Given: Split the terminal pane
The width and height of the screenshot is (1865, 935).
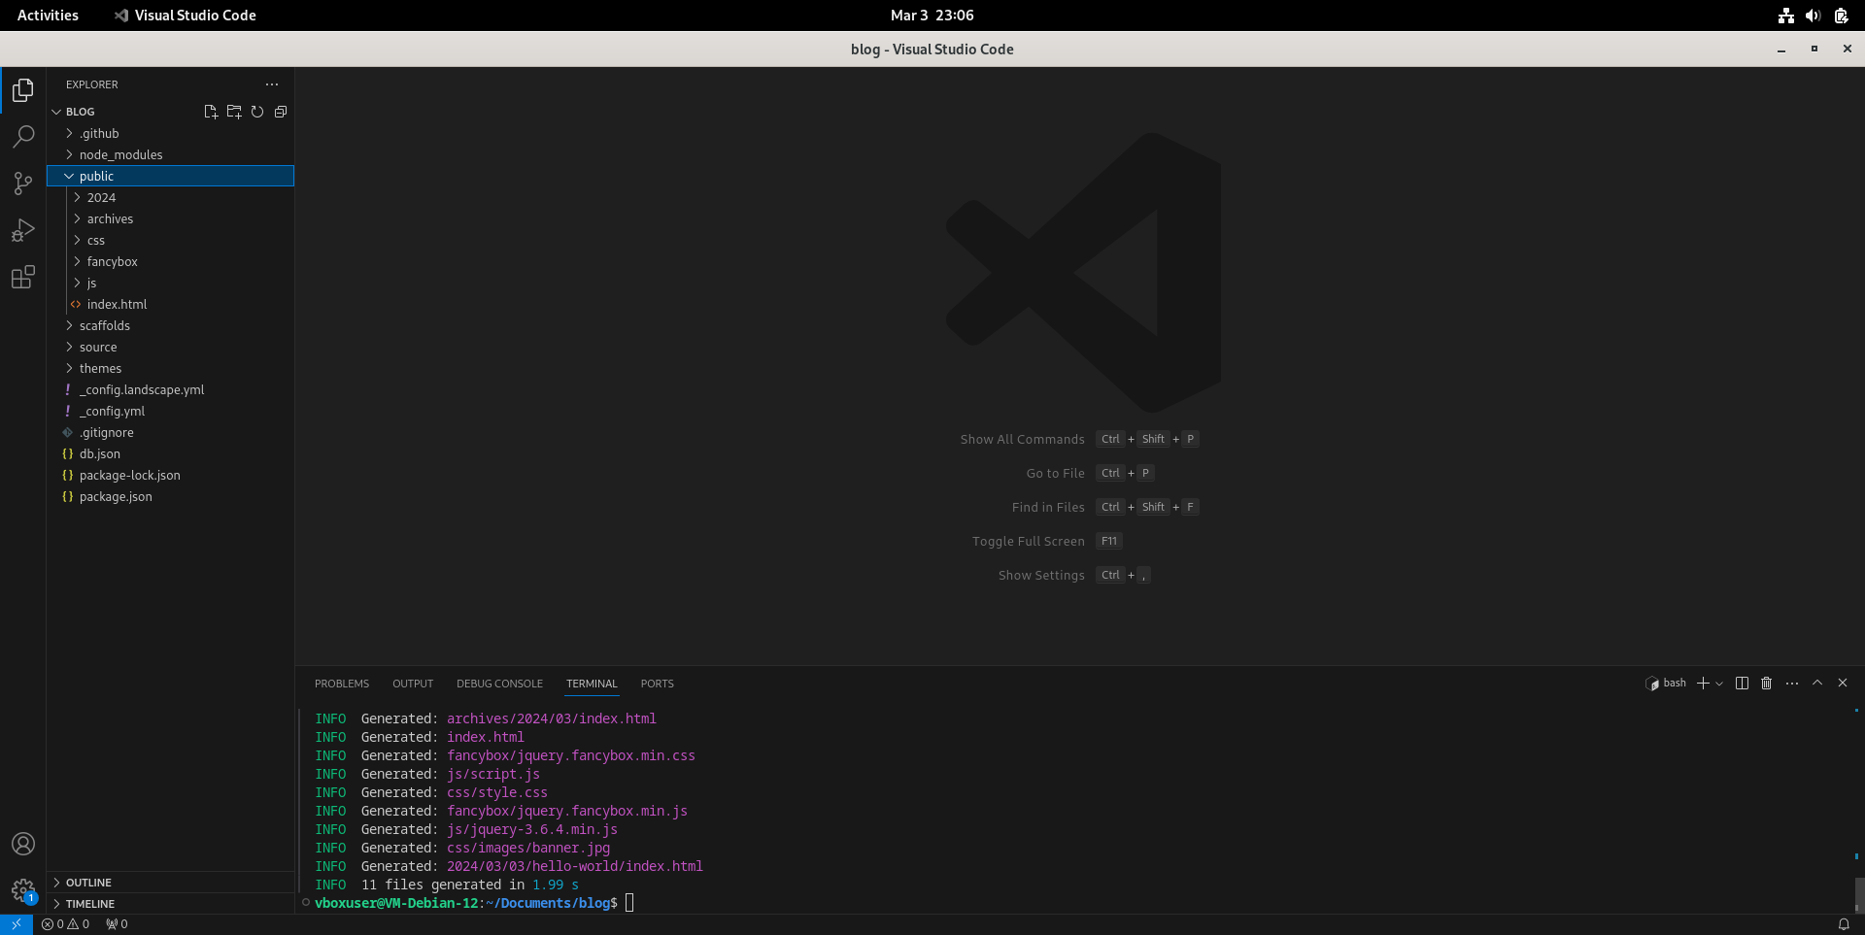Looking at the screenshot, I should click(x=1742, y=684).
